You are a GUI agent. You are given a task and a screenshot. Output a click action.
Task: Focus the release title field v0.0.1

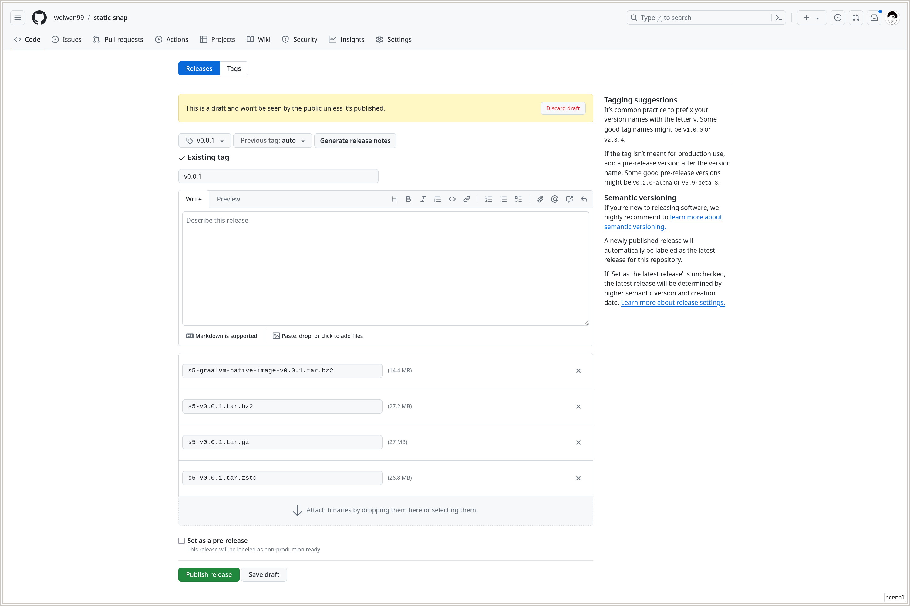pos(278,176)
